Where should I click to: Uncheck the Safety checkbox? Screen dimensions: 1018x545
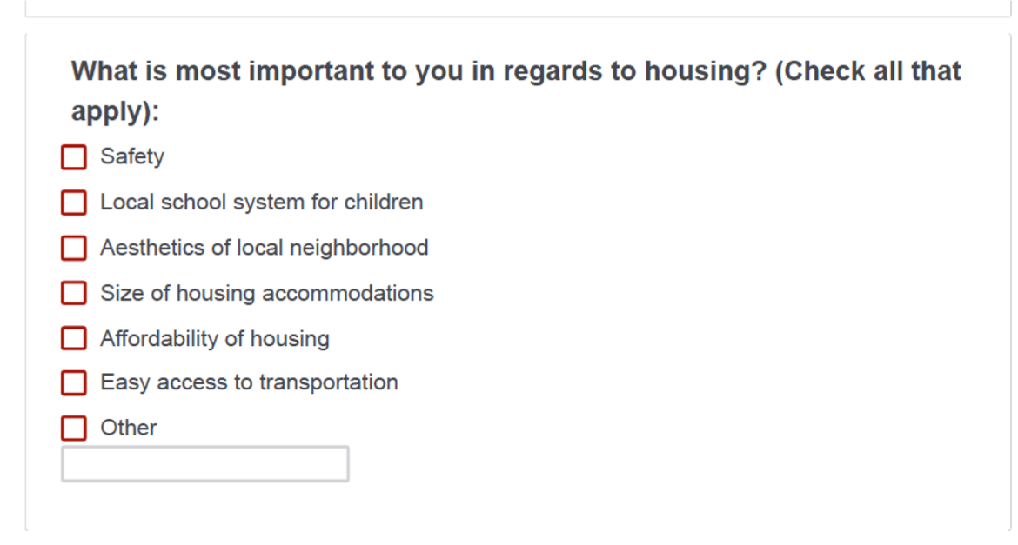(73, 156)
